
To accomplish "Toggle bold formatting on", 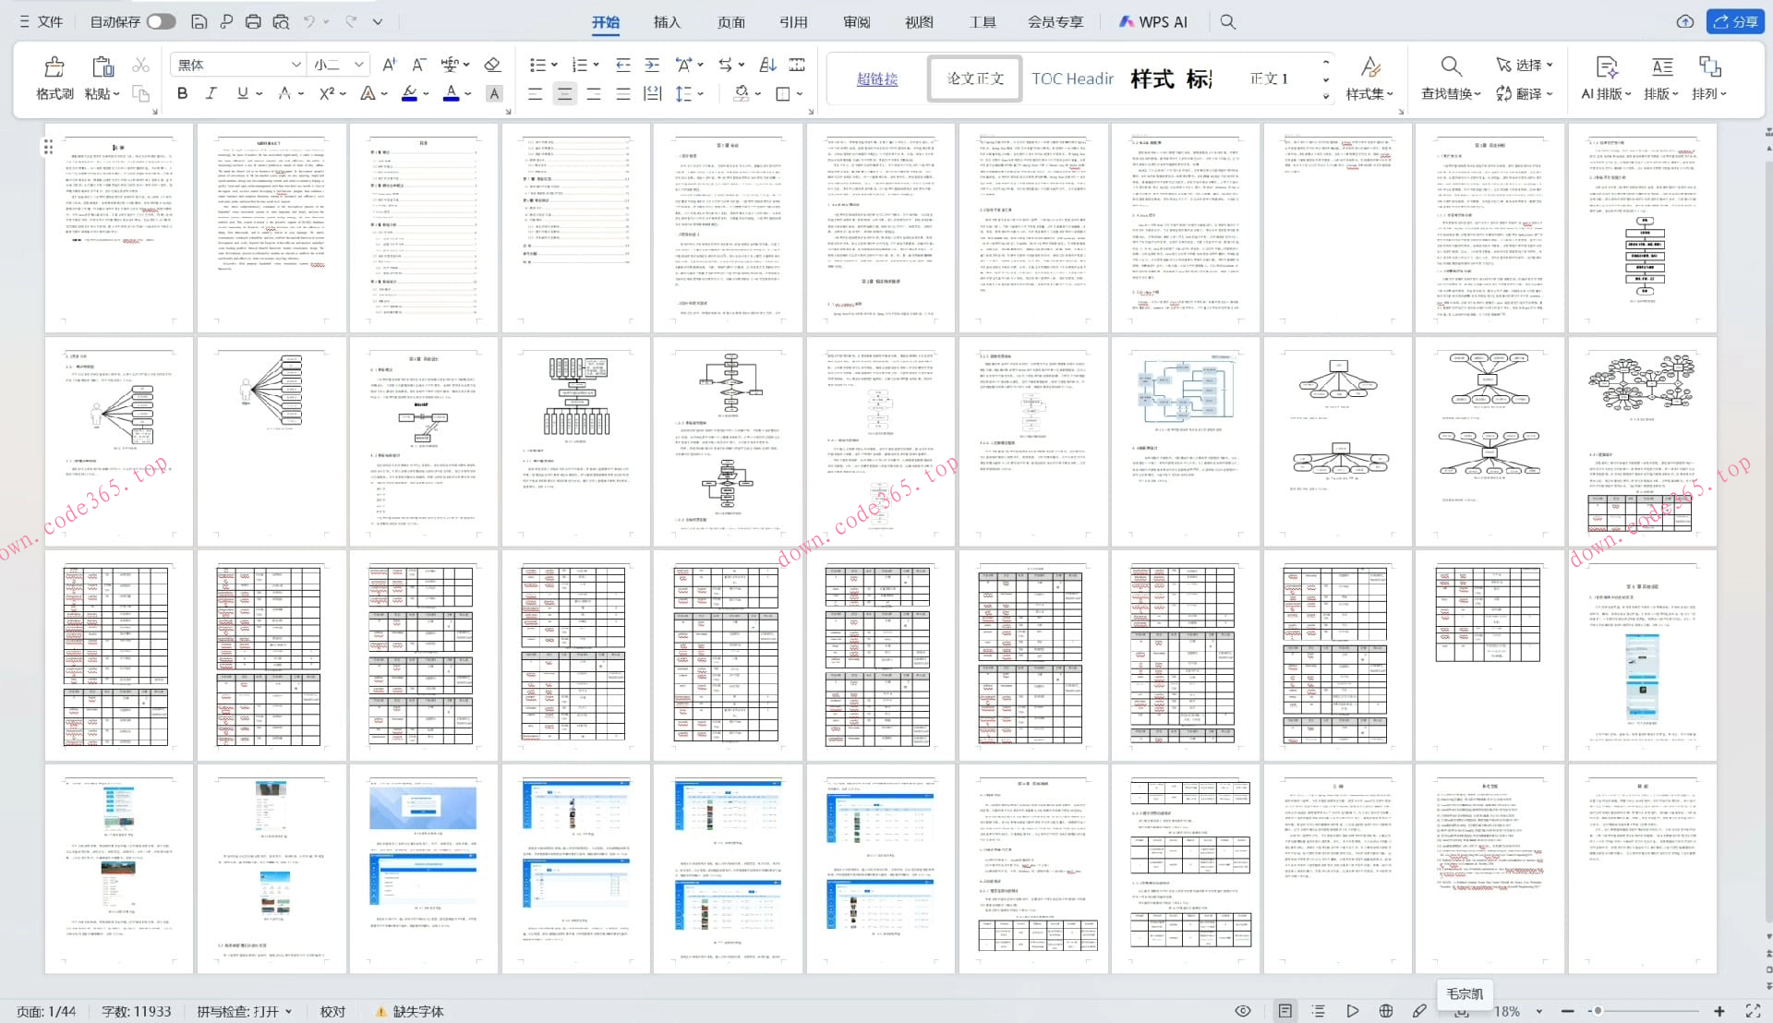I will 182,93.
